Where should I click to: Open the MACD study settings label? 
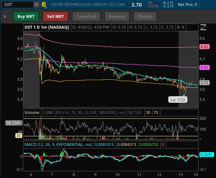(58, 144)
